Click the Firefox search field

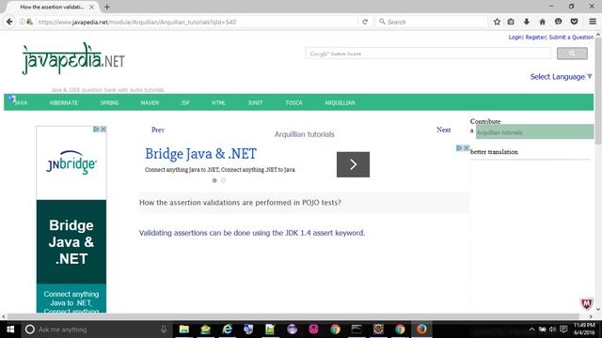click(x=432, y=22)
